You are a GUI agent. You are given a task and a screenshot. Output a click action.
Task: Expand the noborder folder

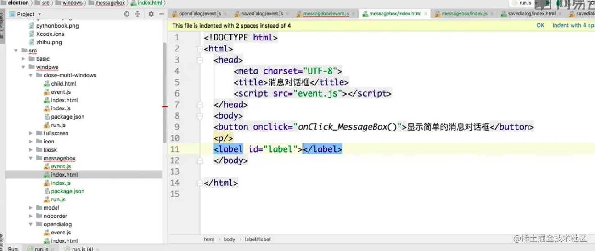pyautogui.click(x=31, y=216)
